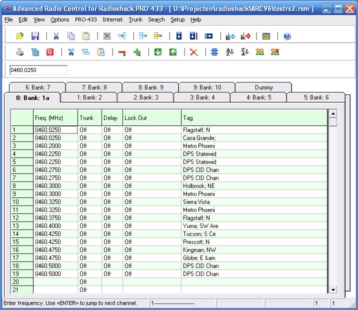Select the 6: Bank: 7 tab
Viewport: 358px width, 310px height.
pyautogui.click(x=37, y=87)
